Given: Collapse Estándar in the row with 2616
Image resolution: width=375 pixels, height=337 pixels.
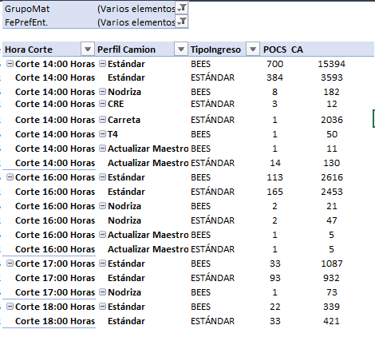Looking at the screenshot, I should [x=102, y=177].
